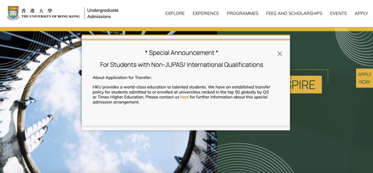Image resolution: width=373 pixels, height=173 pixels.
Task: Click the Undergraduate Admissions site title
Action: (x=103, y=13)
